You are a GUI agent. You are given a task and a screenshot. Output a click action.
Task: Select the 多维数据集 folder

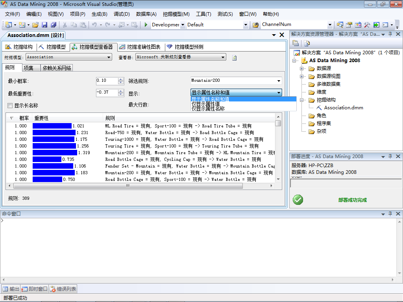[329, 84]
